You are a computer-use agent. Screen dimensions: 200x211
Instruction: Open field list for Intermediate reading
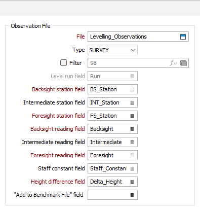pyautogui.click(x=132, y=142)
